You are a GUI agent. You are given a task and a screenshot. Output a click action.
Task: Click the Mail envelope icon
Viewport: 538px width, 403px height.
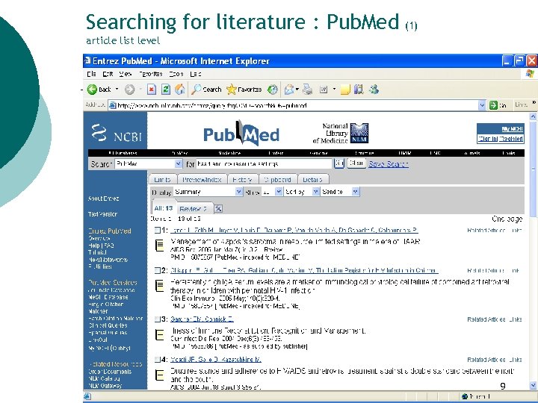coord(289,90)
